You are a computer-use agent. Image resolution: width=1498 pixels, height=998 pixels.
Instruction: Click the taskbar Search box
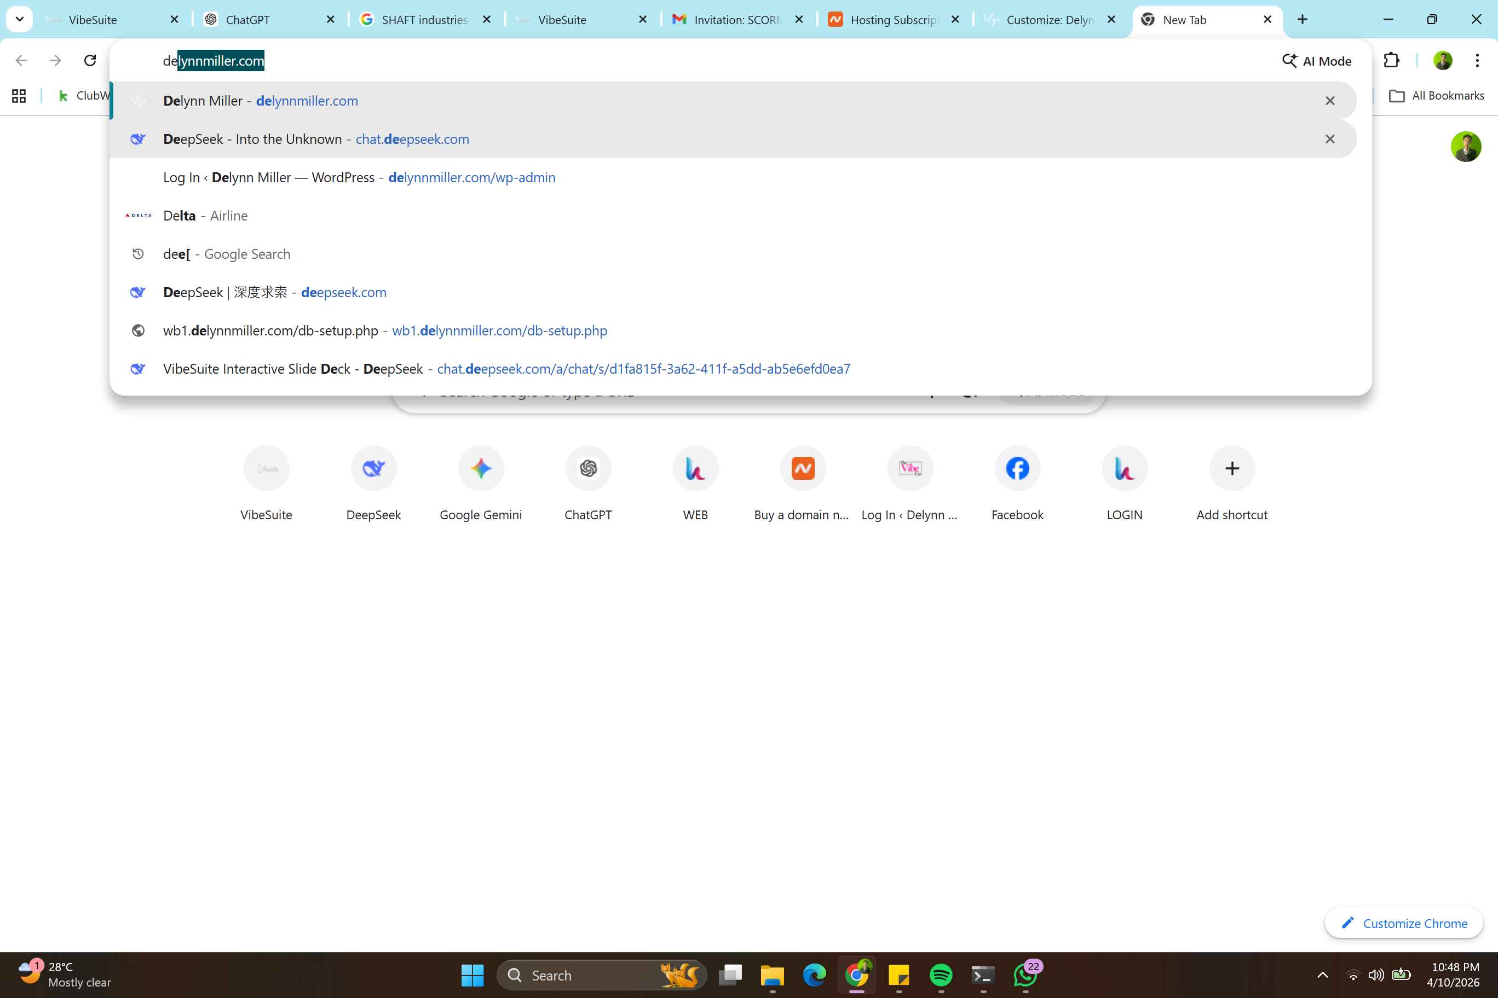click(601, 975)
